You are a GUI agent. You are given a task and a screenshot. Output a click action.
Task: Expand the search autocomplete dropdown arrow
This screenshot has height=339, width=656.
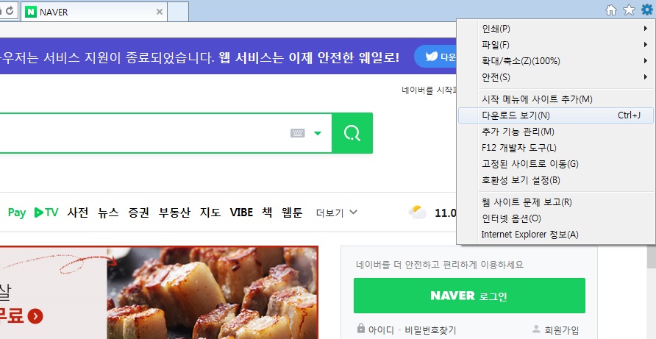318,133
